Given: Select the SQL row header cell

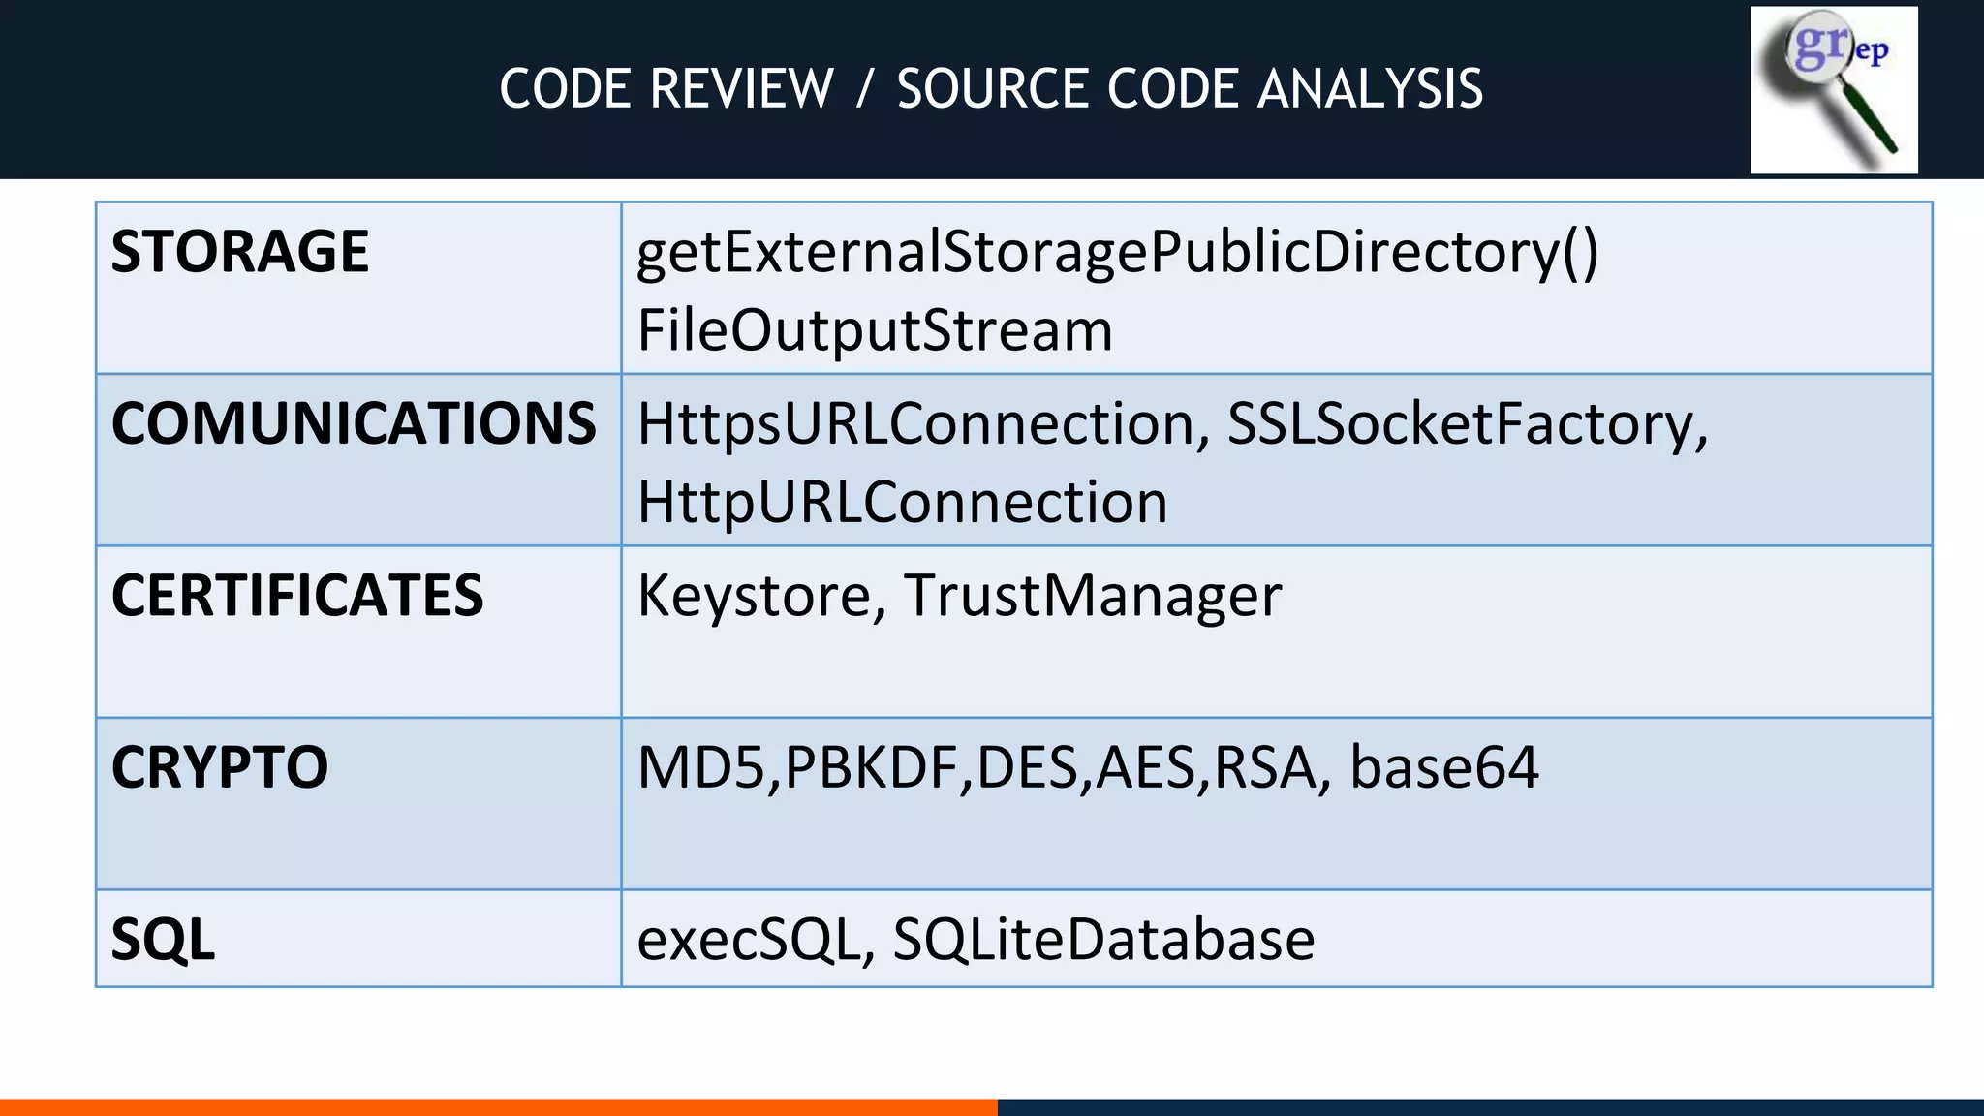Looking at the screenshot, I should (163, 940).
